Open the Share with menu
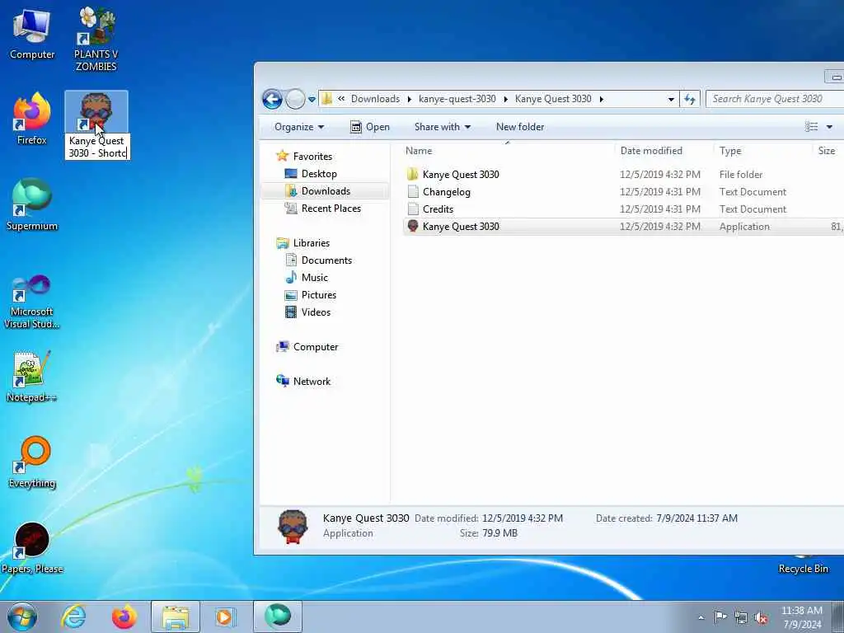 point(443,127)
